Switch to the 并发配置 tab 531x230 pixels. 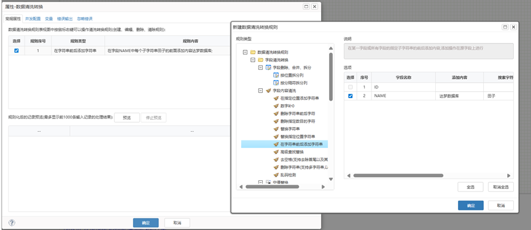pos(33,19)
